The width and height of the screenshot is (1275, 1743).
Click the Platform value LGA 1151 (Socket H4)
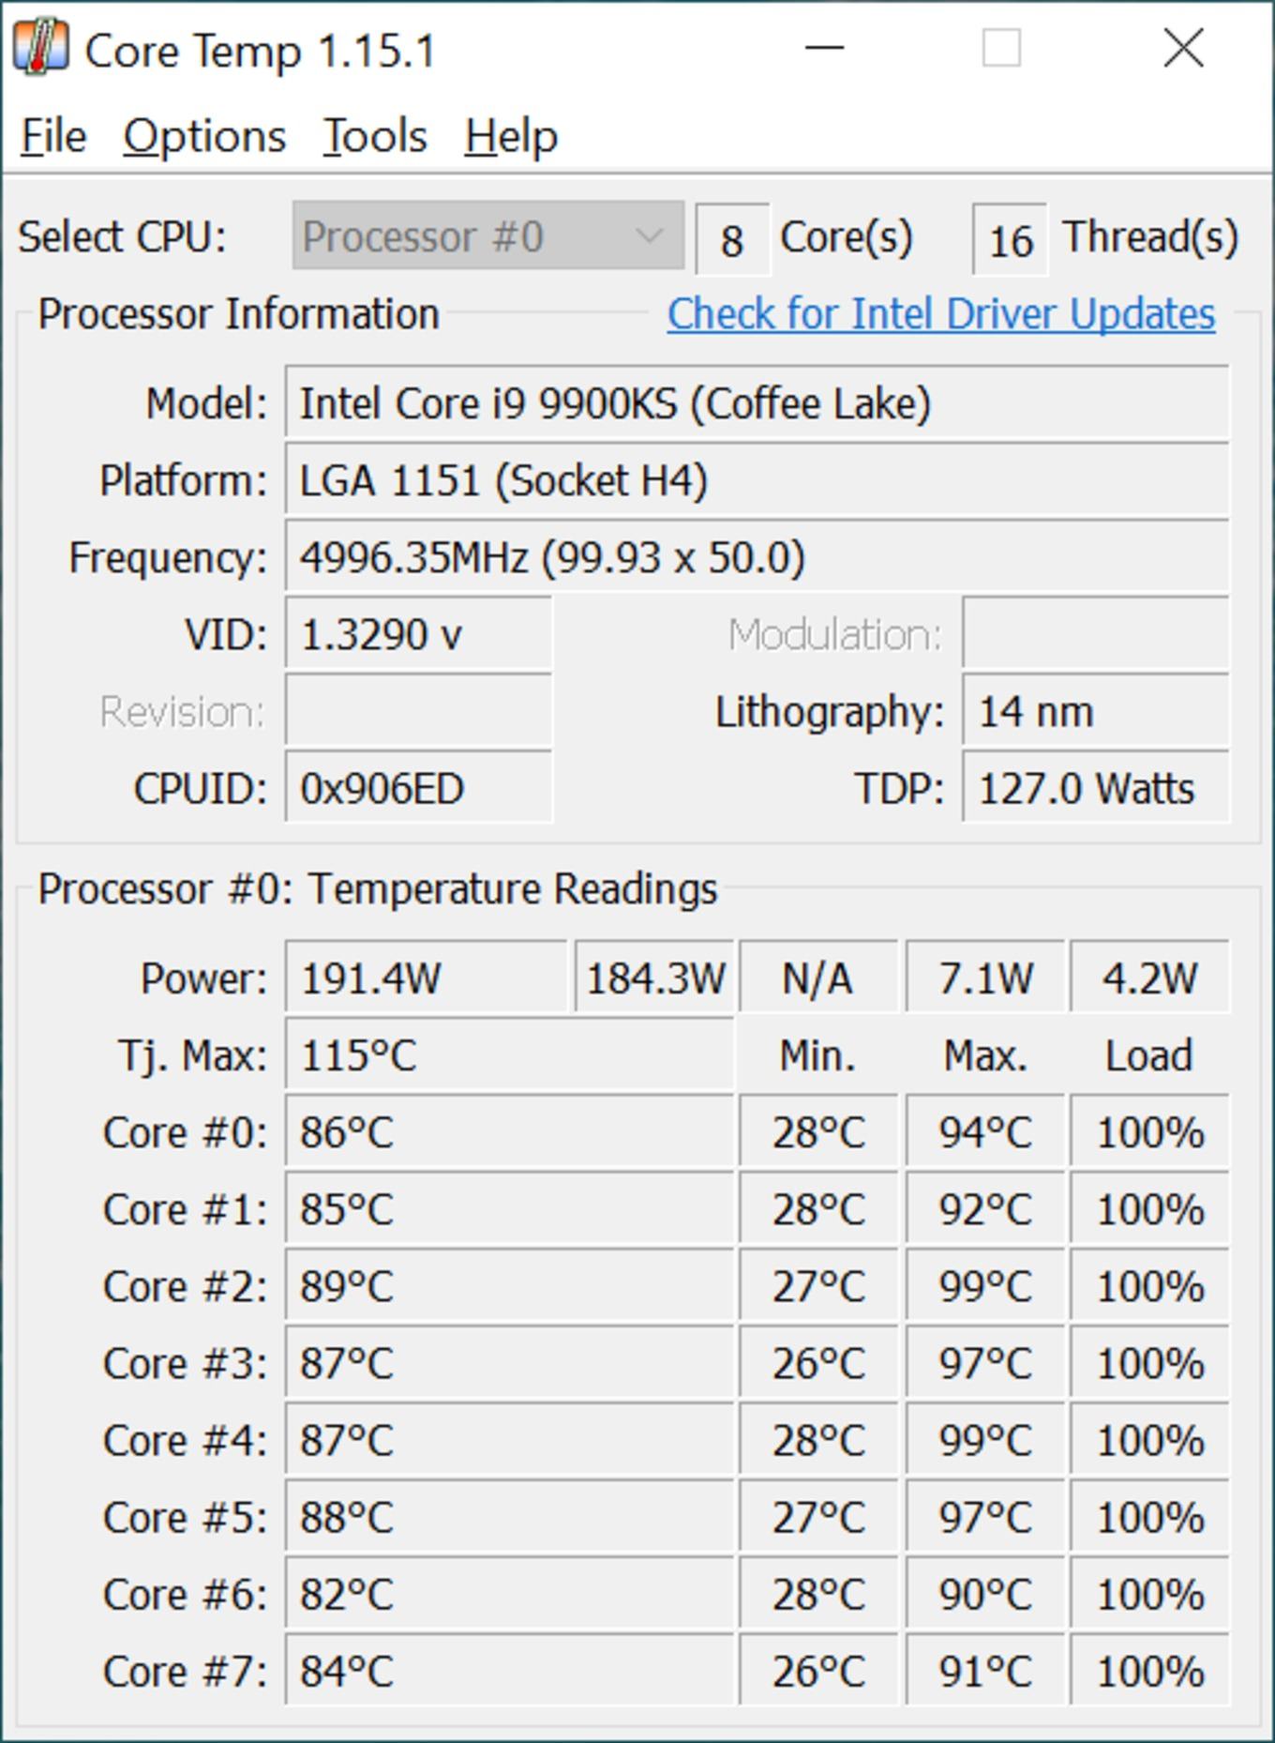[x=757, y=481]
